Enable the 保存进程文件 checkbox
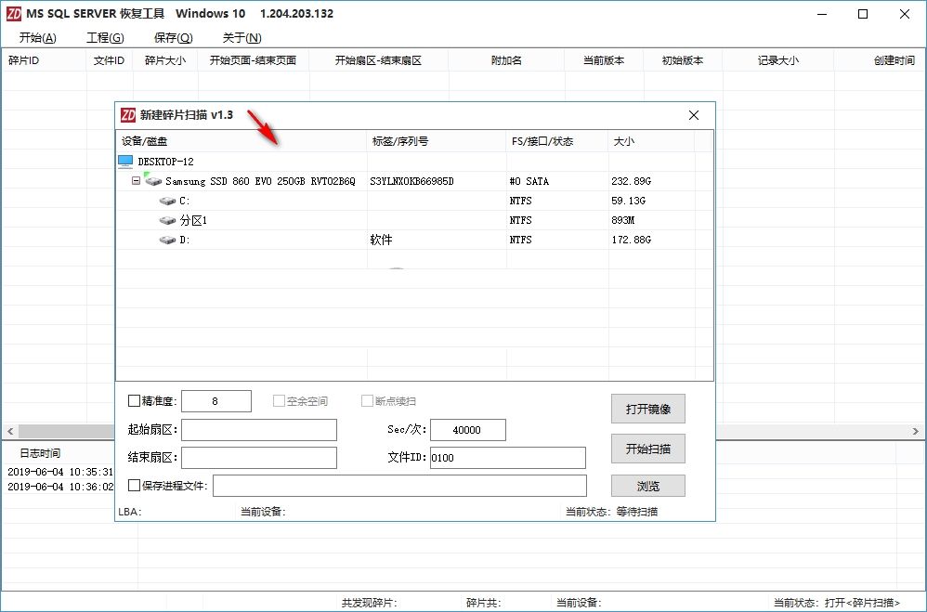 point(134,486)
